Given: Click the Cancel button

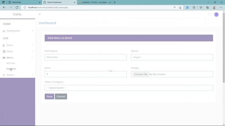Looking at the screenshot, I should click(x=61, y=97).
